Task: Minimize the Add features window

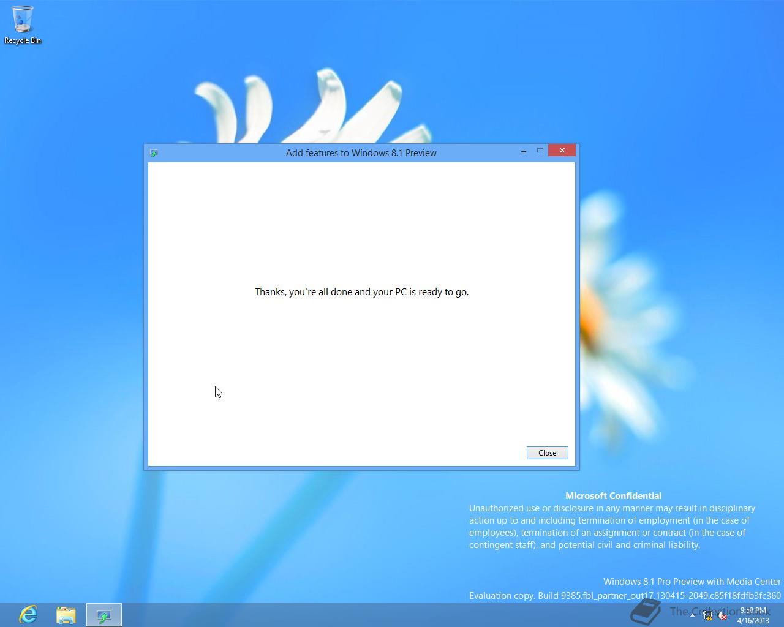Action: pos(524,151)
